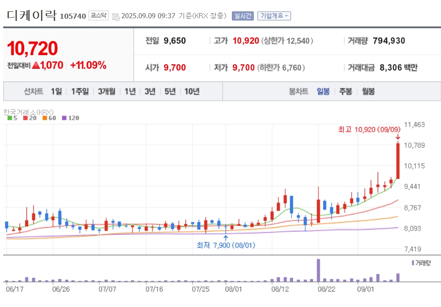The image size is (441, 307).
Task: Click the 코스닥 market badge
Action: click(99, 15)
